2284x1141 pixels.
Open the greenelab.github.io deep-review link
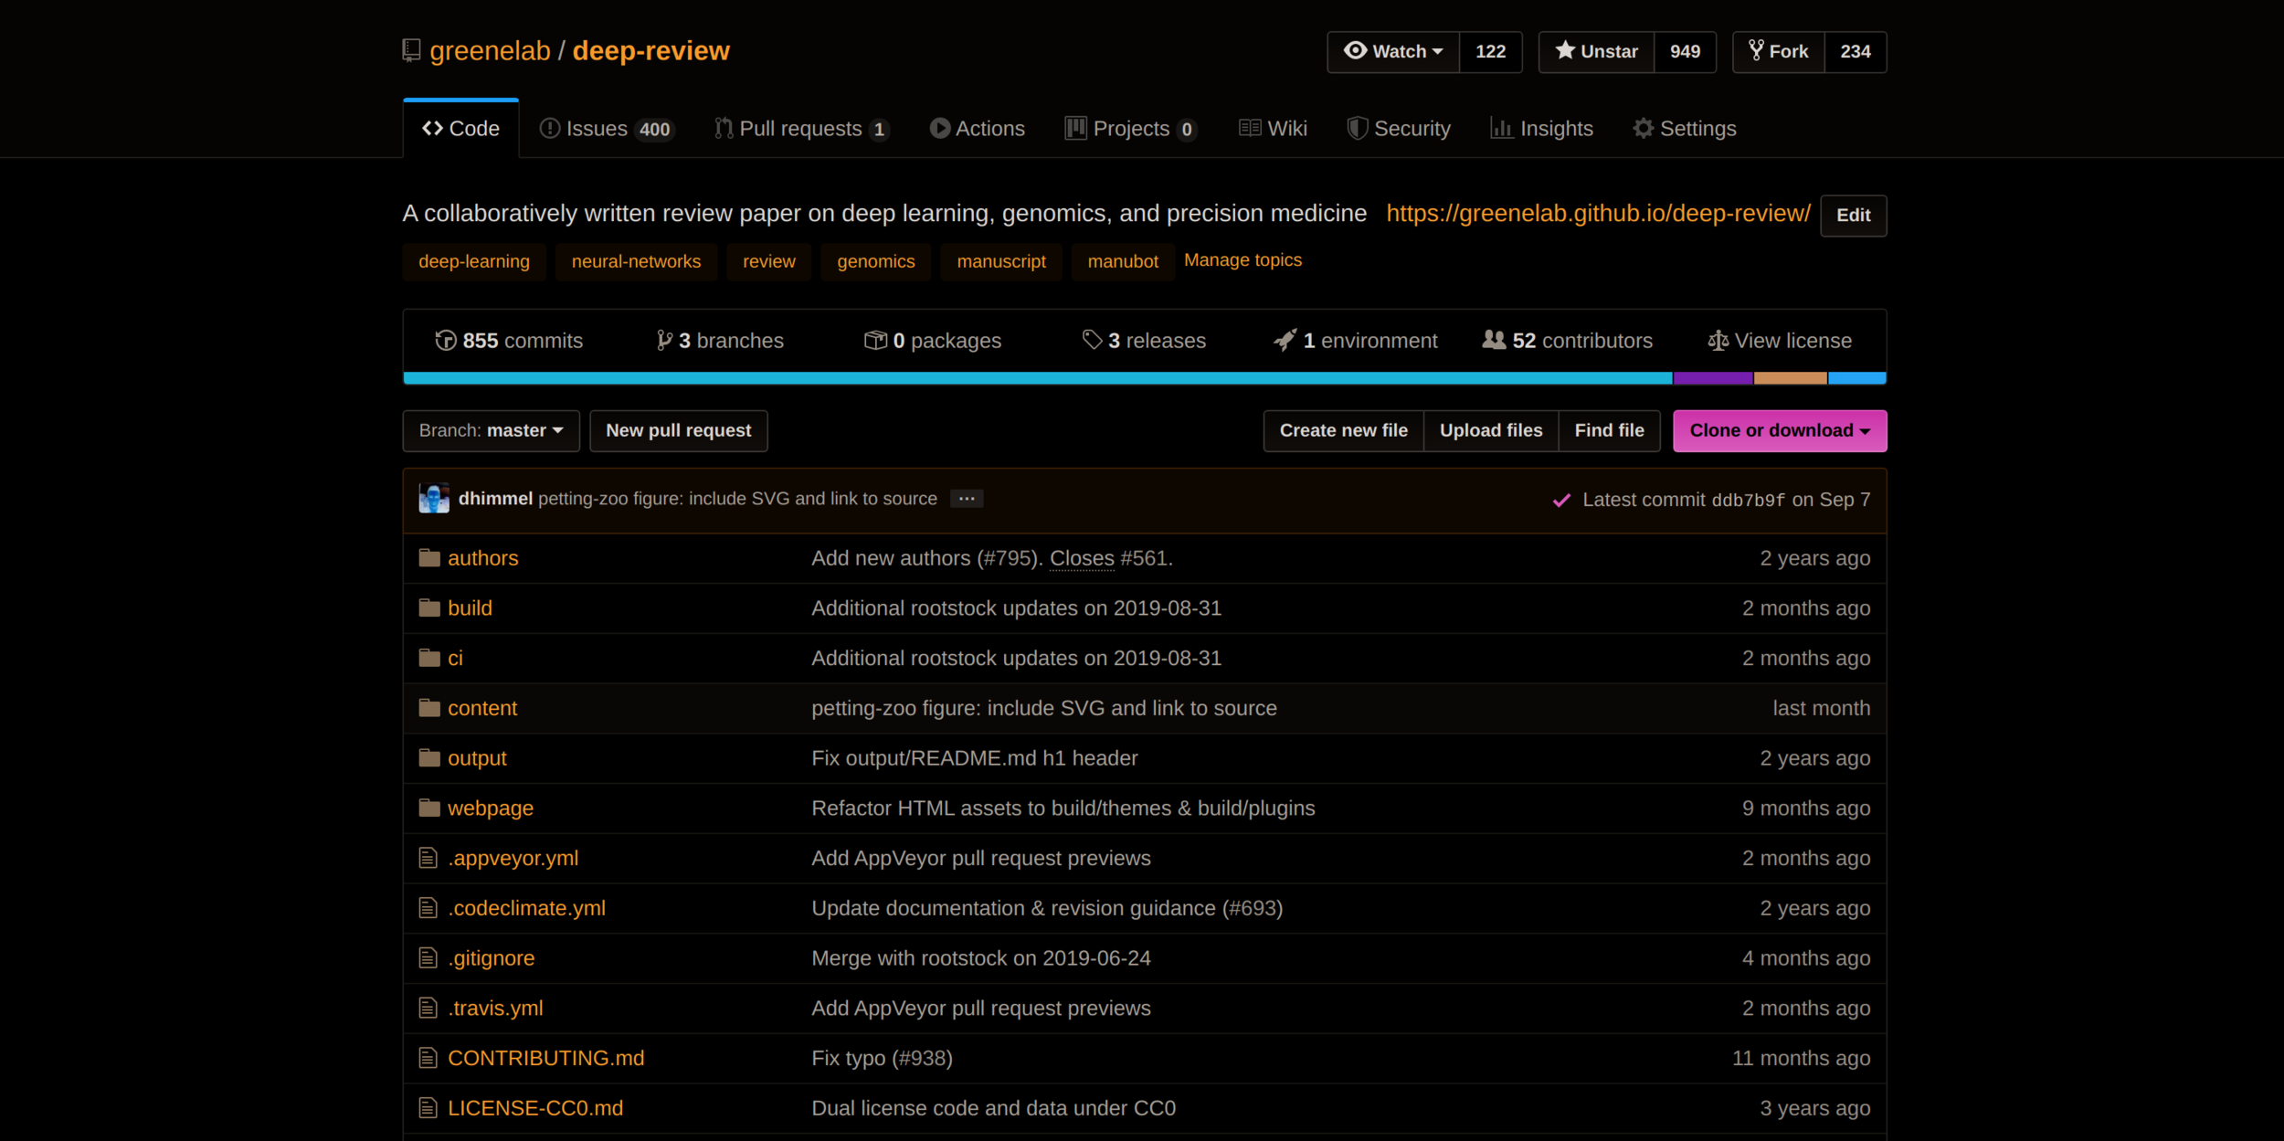tap(1598, 213)
